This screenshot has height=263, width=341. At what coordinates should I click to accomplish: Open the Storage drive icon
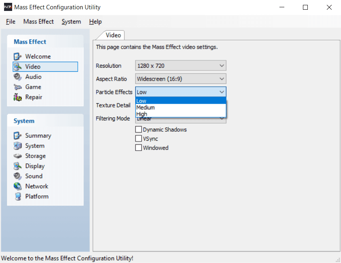pos(17,156)
